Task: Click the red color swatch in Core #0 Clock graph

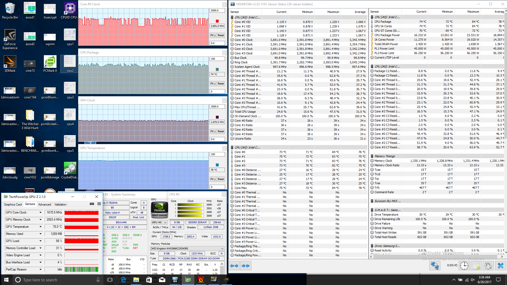Action: click(217, 21)
